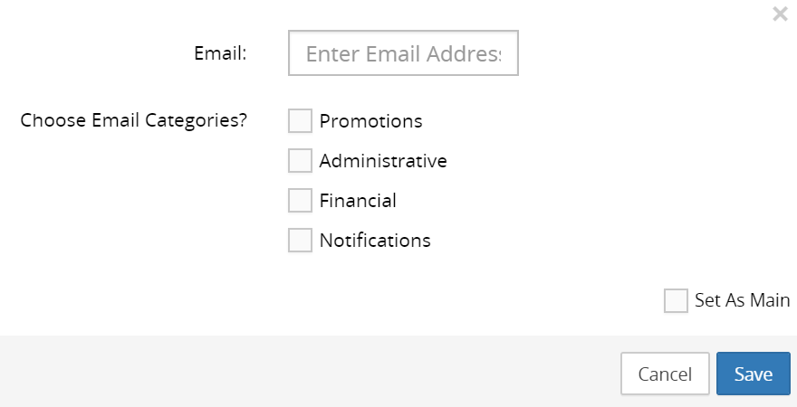
Task: Click the blue Save button
Action: coord(753,374)
